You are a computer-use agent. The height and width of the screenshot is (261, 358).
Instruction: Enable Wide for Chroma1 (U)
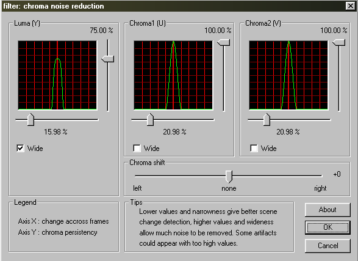coord(137,149)
